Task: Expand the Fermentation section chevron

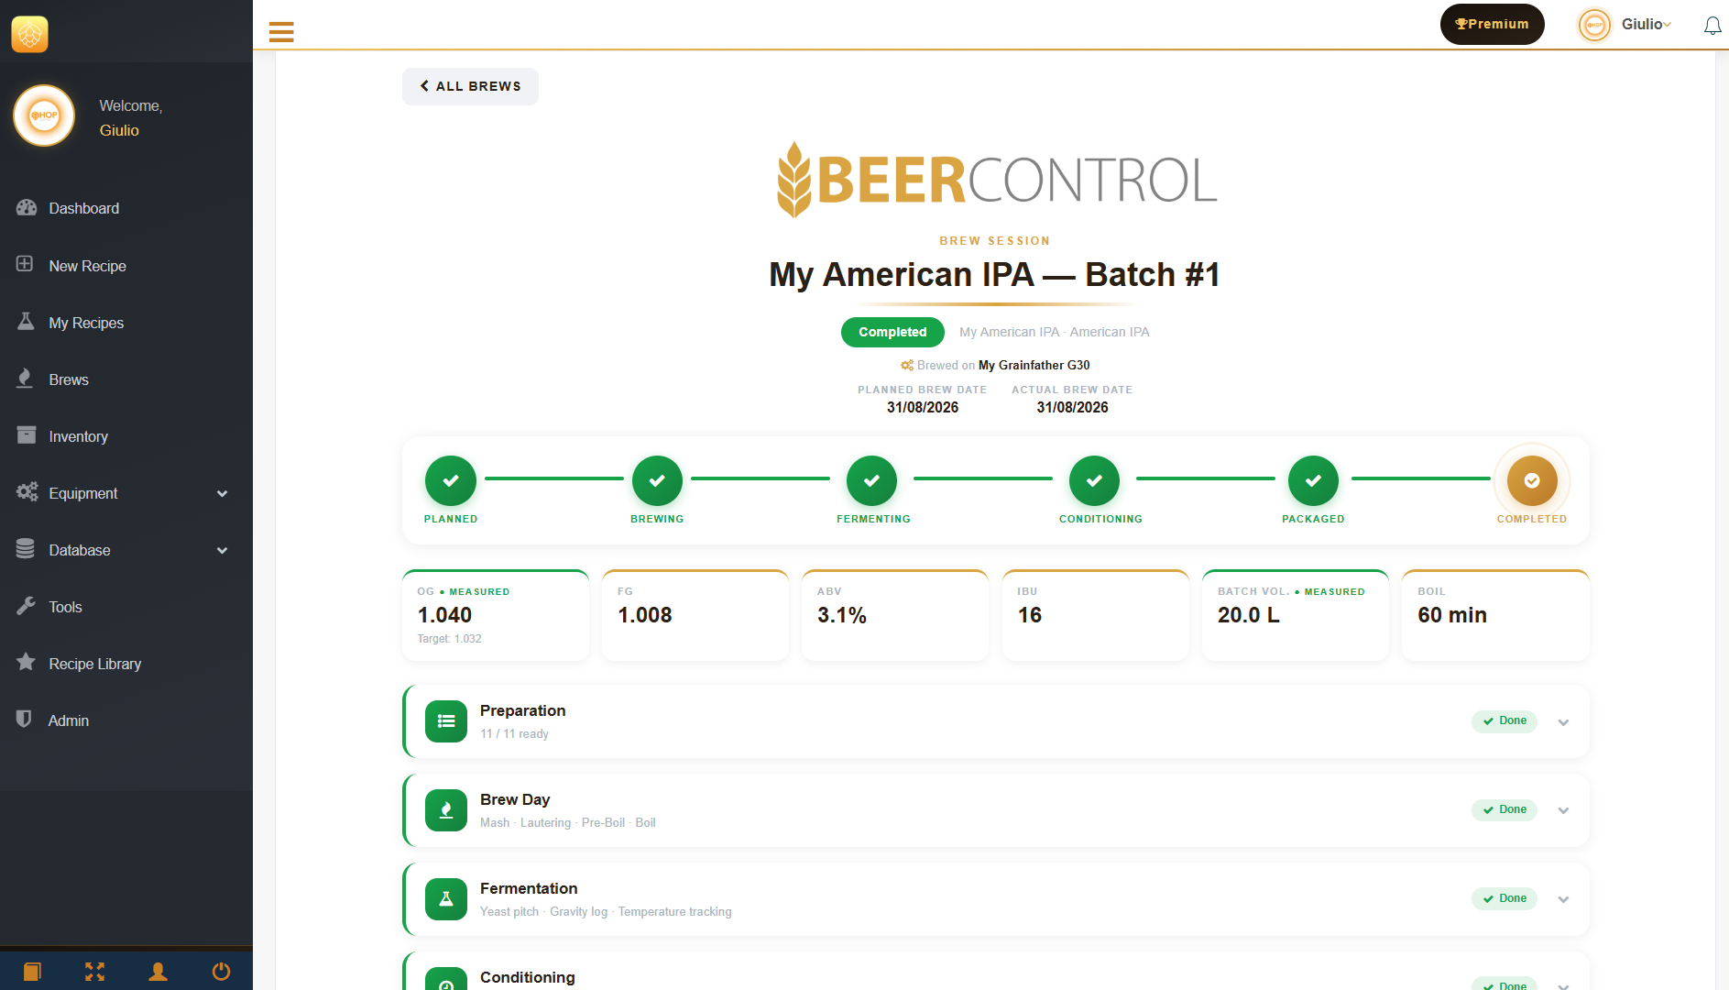Action: [1563, 899]
